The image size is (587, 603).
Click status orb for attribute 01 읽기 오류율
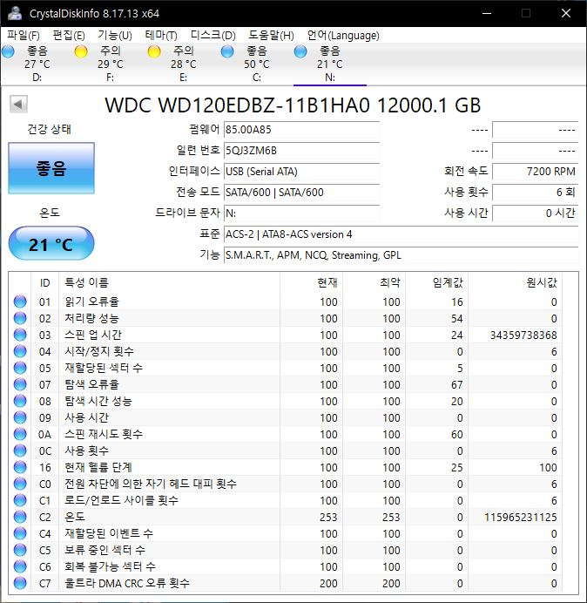[x=20, y=301]
